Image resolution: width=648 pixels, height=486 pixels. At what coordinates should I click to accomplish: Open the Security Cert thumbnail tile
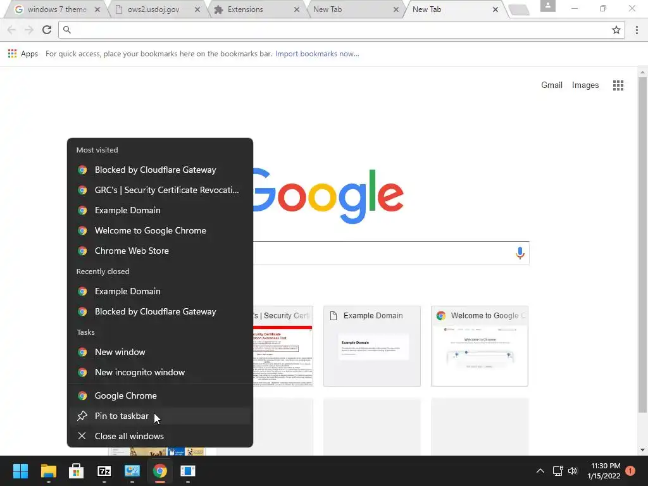[x=283, y=346]
